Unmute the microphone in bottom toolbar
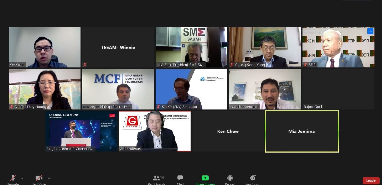This screenshot has width=382, height=185. (x=13, y=178)
